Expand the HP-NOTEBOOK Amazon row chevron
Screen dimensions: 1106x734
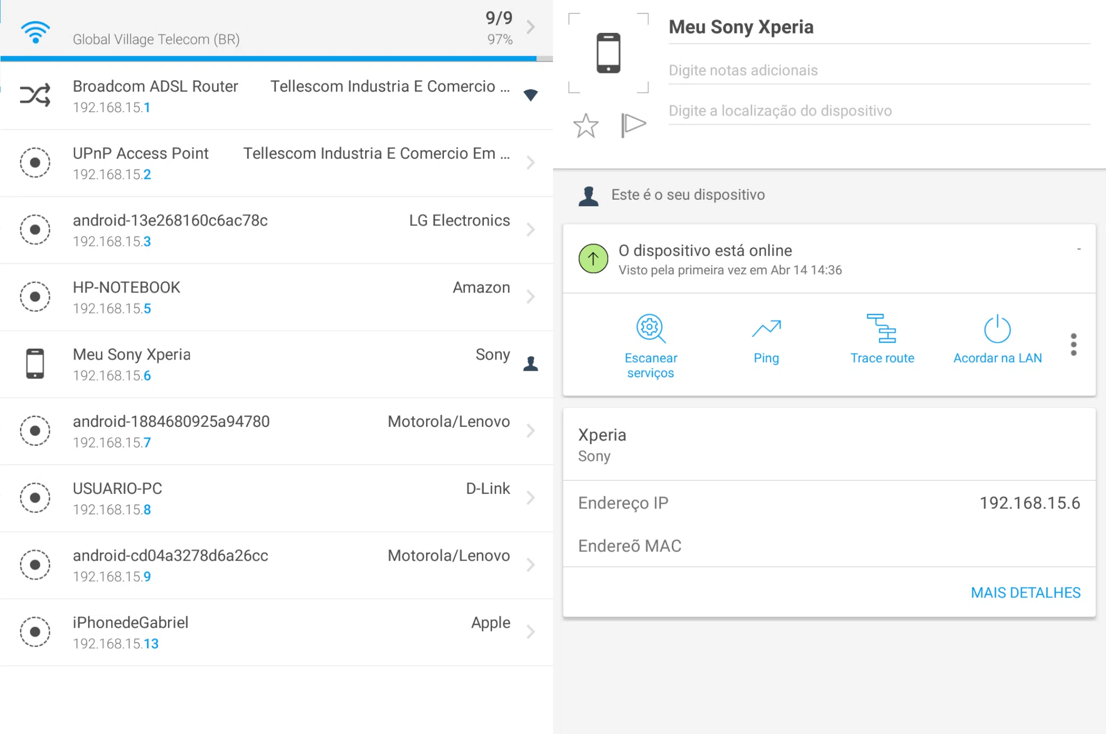coord(531,296)
